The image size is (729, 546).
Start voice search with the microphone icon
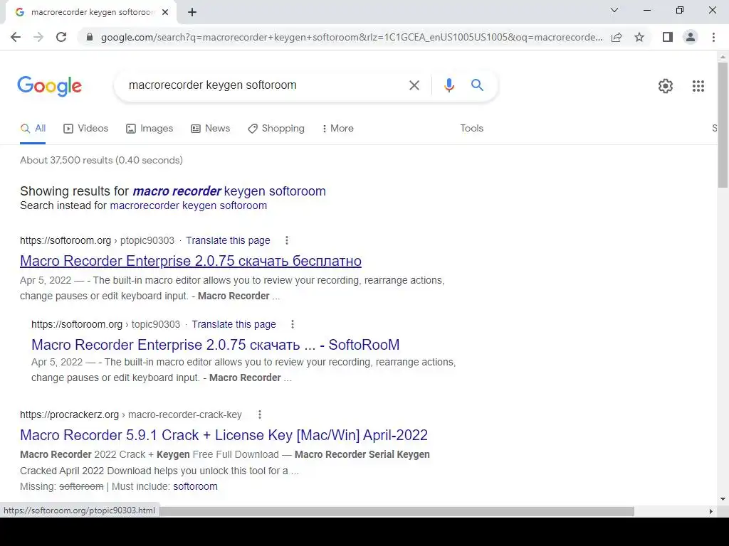(449, 85)
